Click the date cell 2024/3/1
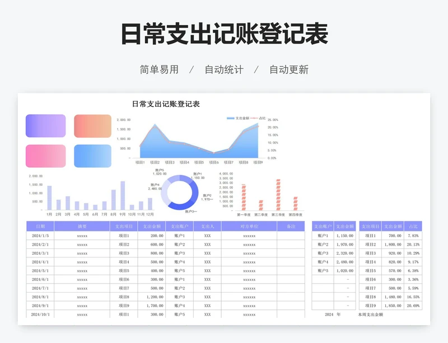Image resolution: width=448 pixels, height=343 pixels. [40, 253]
